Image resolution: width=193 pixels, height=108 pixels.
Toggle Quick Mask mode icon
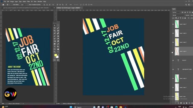(55, 60)
